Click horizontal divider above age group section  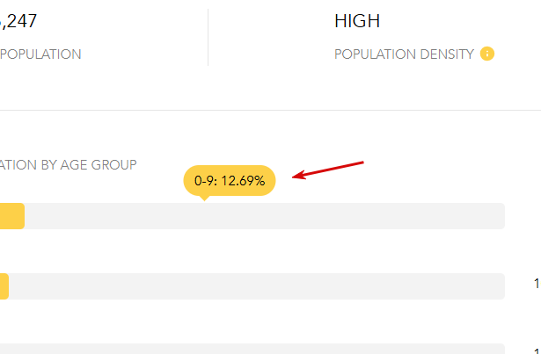click(x=264, y=111)
